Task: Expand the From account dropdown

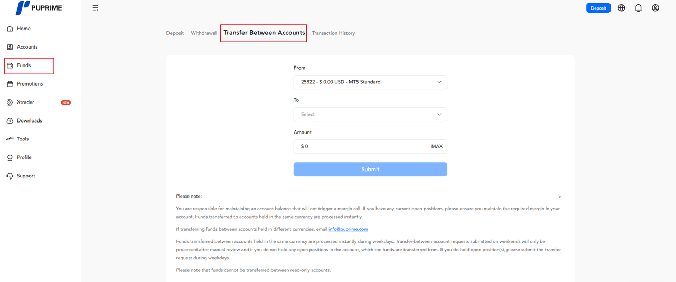Action: pos(370,82)
